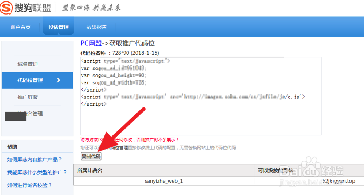Open the 效果报告 tab
Screen dimensions: 364x195
coord(96,27)
